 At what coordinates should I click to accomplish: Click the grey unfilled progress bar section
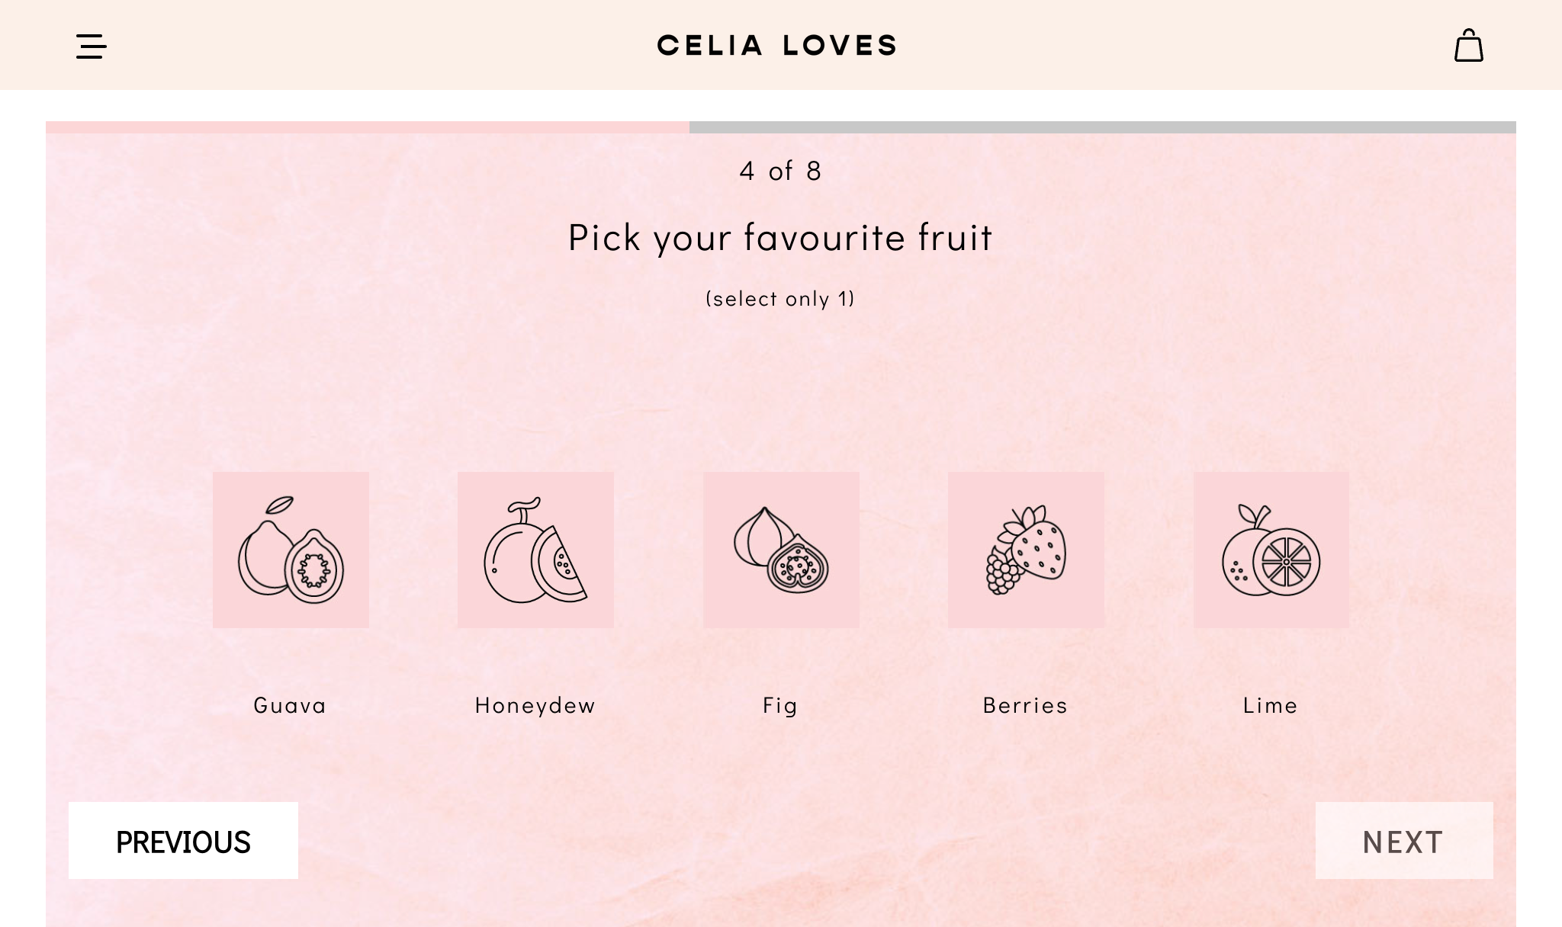(1102, 127)
